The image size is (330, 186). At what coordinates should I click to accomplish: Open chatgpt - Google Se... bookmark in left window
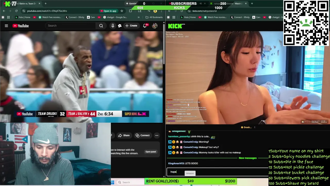(115, 17)
